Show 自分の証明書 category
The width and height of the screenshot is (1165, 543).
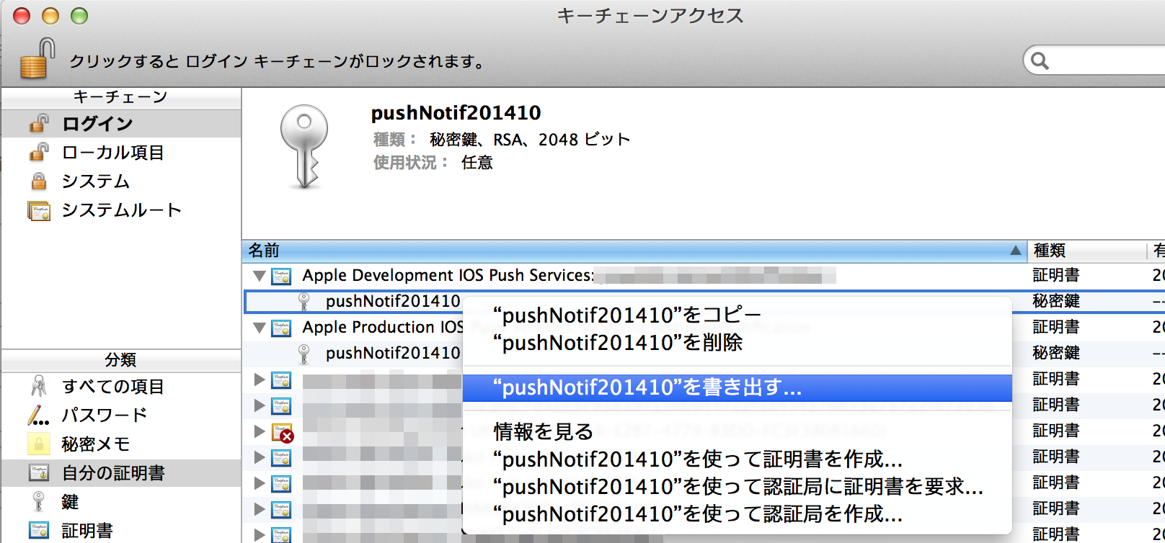pyautogui.click(x=121, y=473)
